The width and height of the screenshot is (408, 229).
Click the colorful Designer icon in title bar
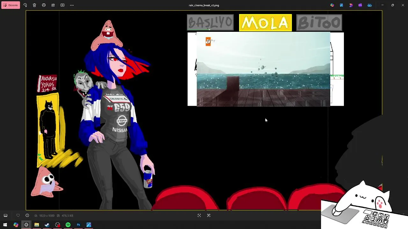tap(332, 5)
